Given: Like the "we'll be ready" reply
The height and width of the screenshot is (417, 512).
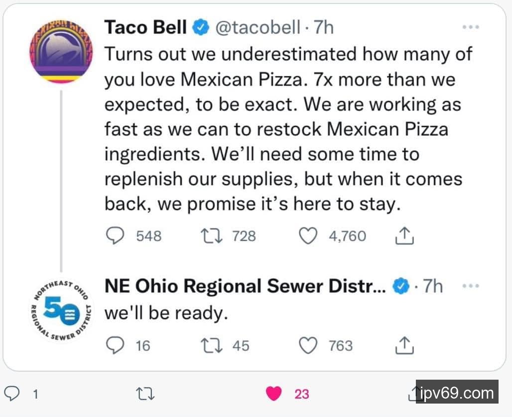Looking at the screenshot, I should (x=308, y=345).
